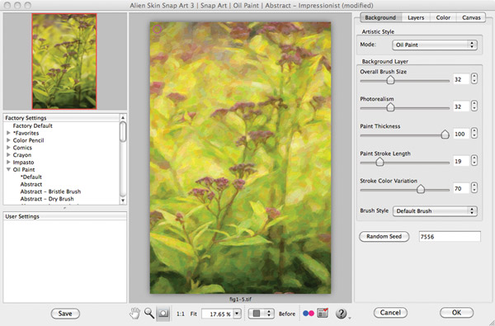Click the Save button
Viewport: 495px width, 326px height.
tap(65, 314)
